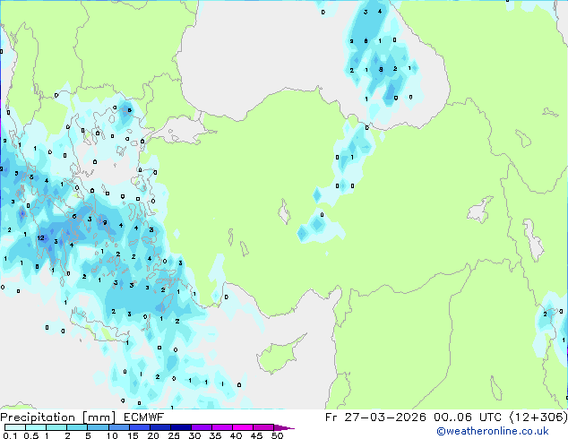Pick the 15–20 mm legend swatch
568x439 pixels.
click(139, 427)
